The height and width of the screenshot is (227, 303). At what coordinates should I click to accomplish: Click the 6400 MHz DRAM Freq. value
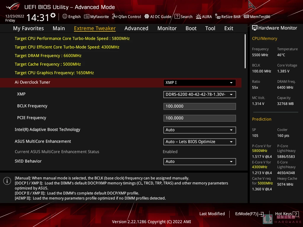pyautogui.click(x=285, y=87)
